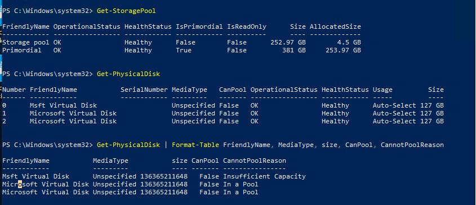Viewport: 476px width, 205px height.
Task: Click the 252.97 GB size value
Action: (x=288, y=42)
